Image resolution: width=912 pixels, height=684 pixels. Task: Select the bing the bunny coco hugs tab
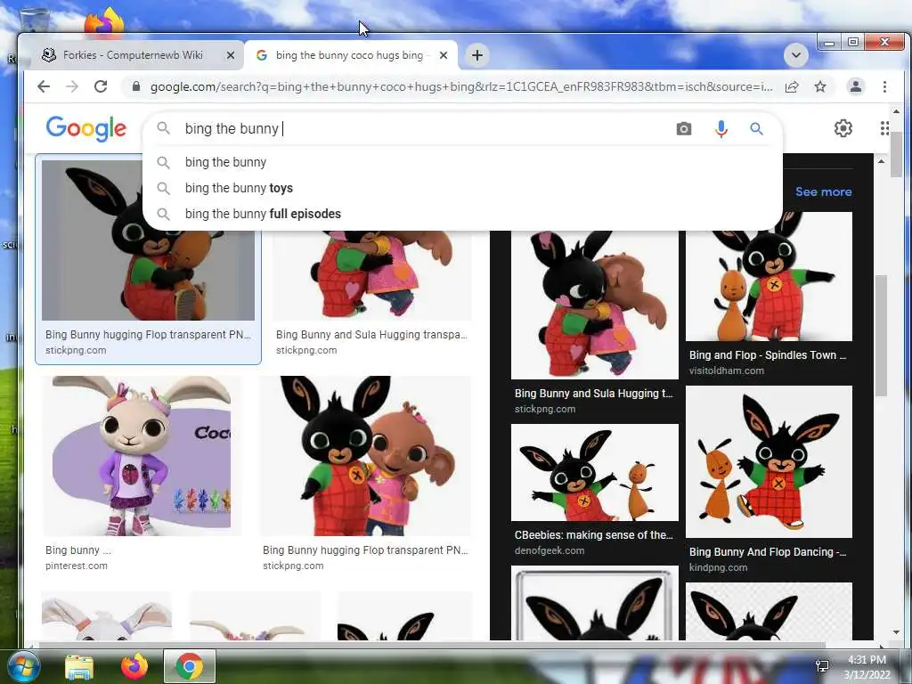(351, 55)
